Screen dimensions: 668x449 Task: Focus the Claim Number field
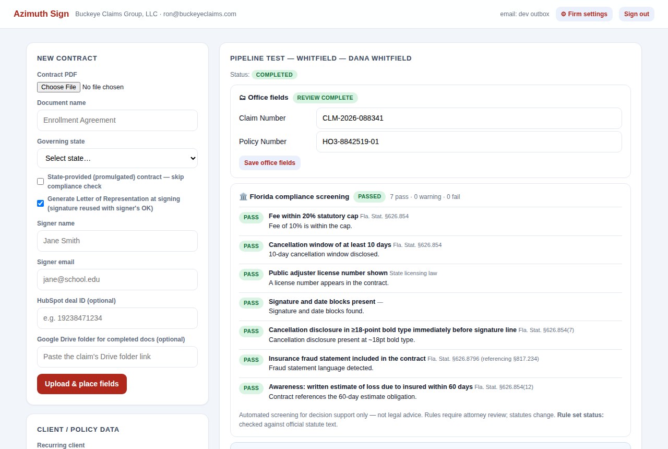click(469, 118)
